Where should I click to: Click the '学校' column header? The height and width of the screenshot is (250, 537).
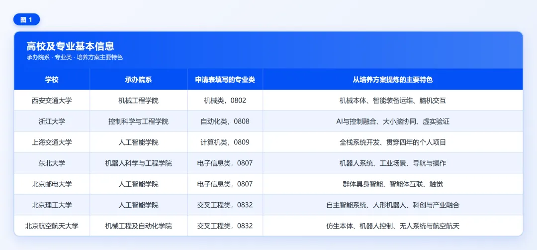pos(52,80)
